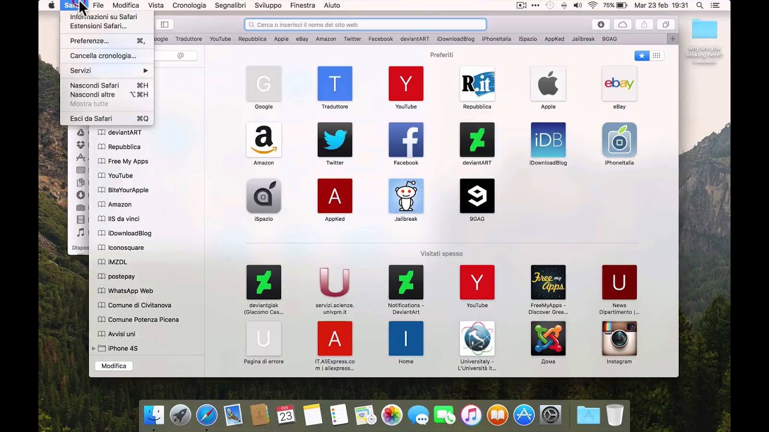This screenshot has height=432, width=769.
Task: Choose Estensioni Safari... menu entry
Action: click(107, 26)
